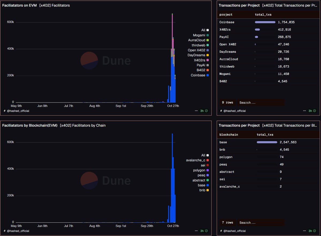Open three-dots menu of Facilitators on EVM panel

197,111
